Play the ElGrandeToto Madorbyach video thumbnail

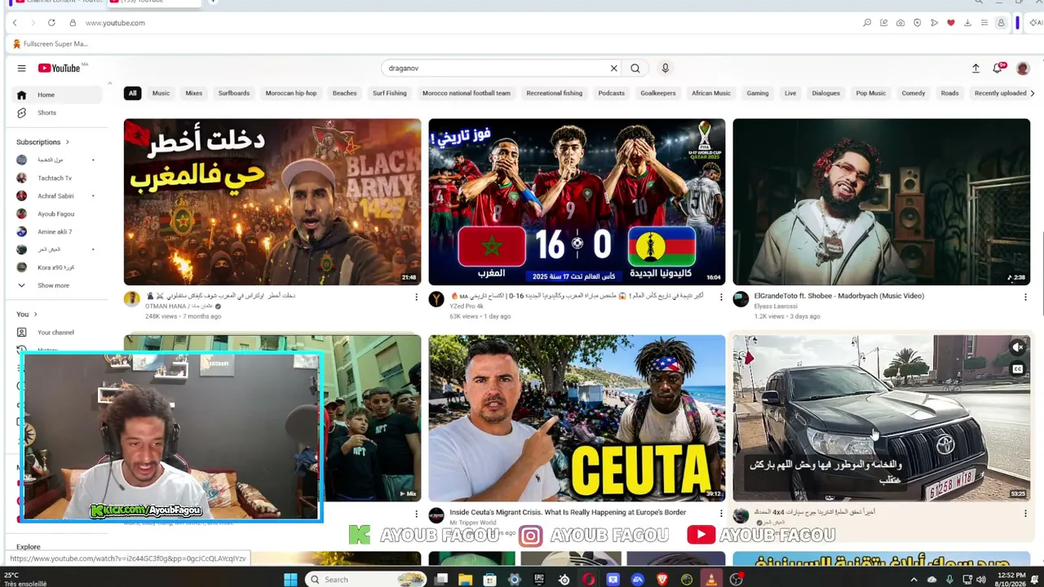[881, 202]
